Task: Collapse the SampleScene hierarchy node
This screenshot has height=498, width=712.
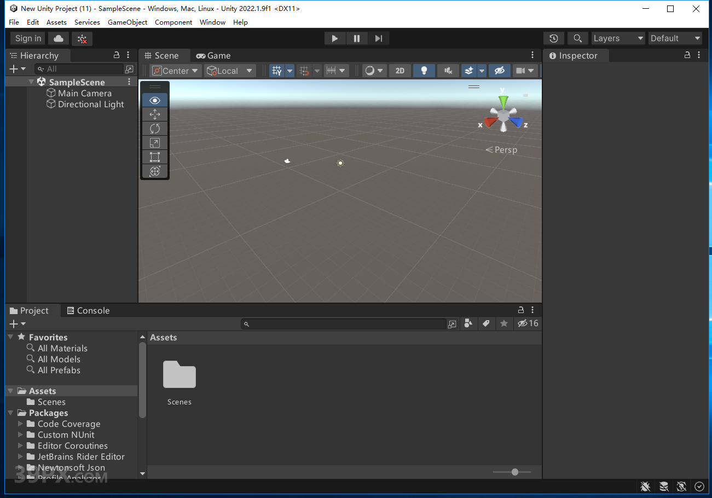Action: (x=31, y=82)
